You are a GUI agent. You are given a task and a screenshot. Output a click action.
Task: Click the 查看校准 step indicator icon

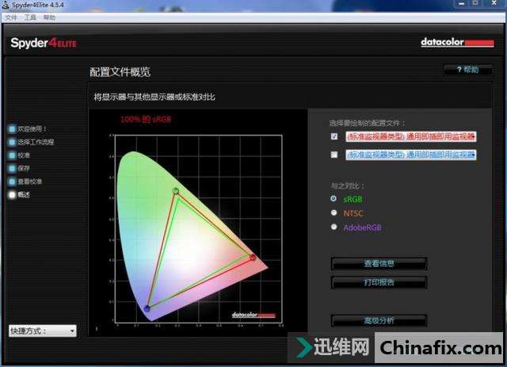click(x=12, y=182)
